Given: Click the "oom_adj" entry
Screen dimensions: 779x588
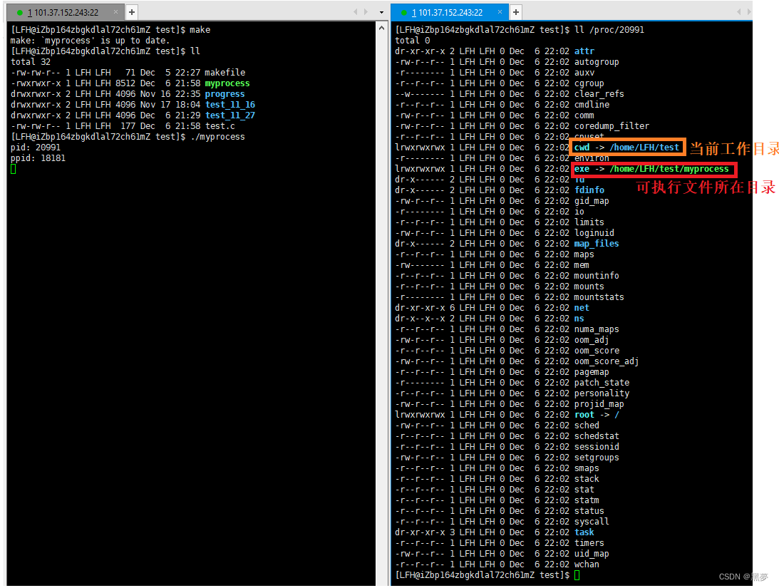Looking at the screenshot, I should coord(592,340).
